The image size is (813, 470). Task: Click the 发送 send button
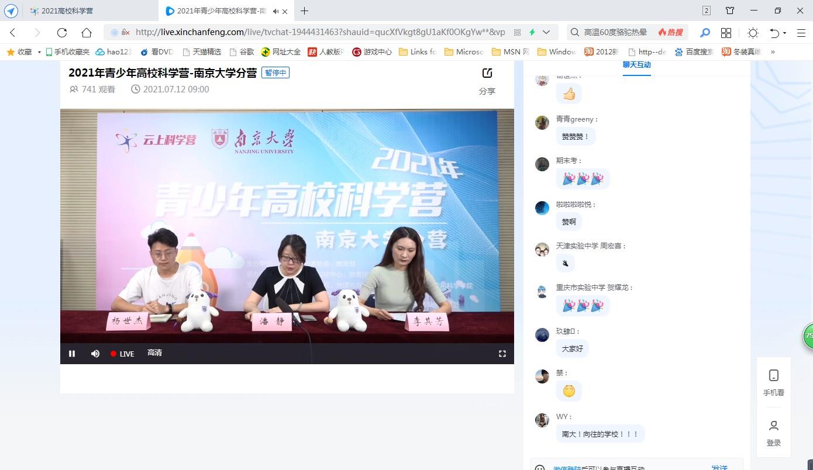(x=720, y=468)
